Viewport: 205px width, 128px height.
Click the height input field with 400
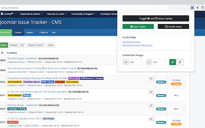159,62
